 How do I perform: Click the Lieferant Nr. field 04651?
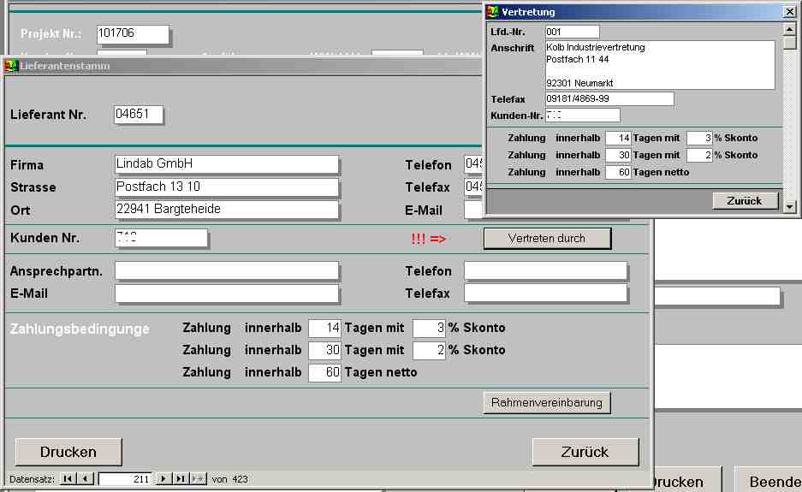point(138,116)
